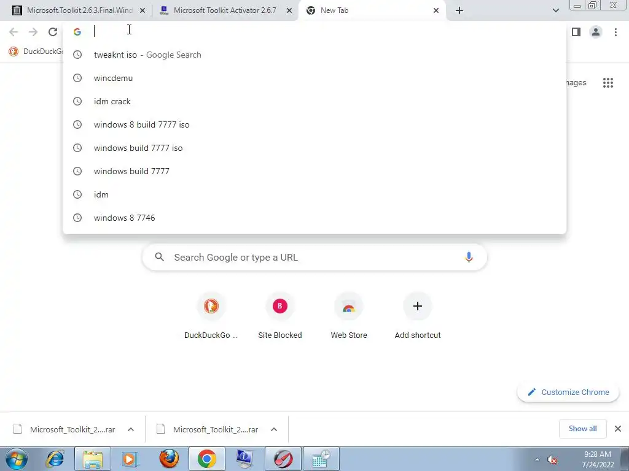Close the Microsoft.Toolkit.2.6.3.Final tab
629x471 pixels.
(x=143, y=10)
